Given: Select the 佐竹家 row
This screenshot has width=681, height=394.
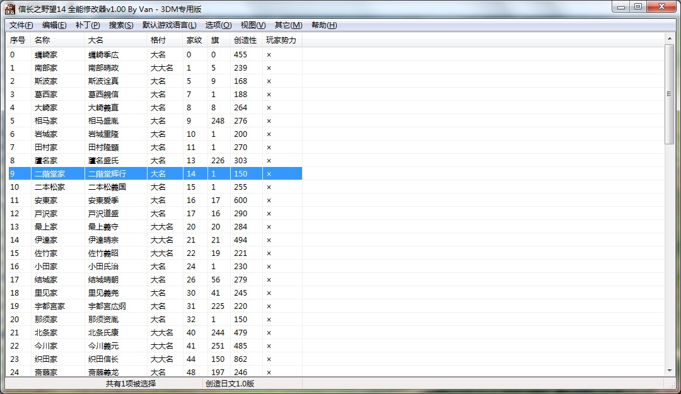Looking at the screenshot, I should [155, 253].
